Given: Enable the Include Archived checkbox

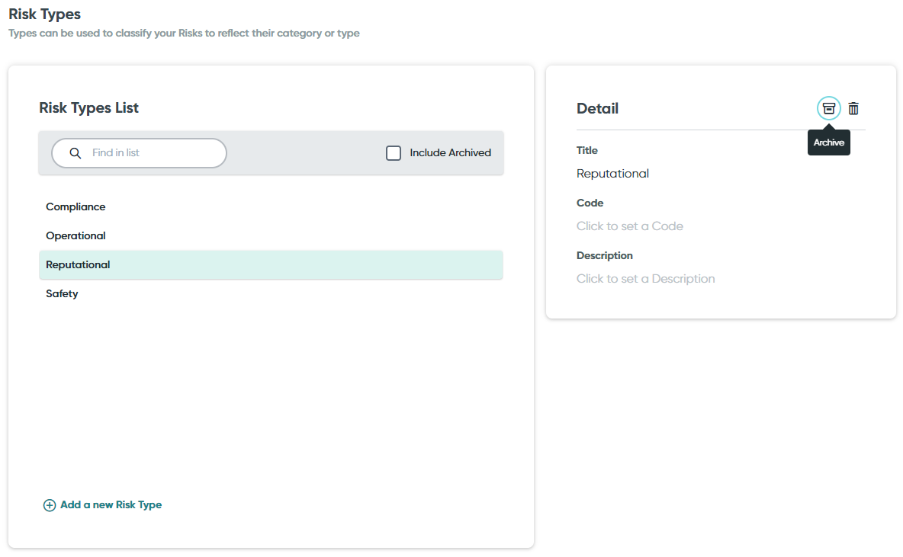Looking at the screenshot, I should click(394, 153).
